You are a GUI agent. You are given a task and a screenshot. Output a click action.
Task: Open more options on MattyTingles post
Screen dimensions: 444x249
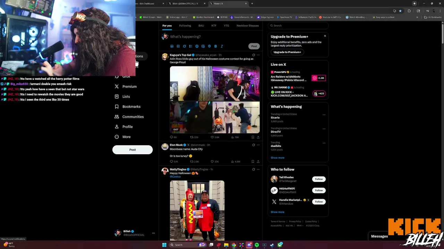point(258,169)
